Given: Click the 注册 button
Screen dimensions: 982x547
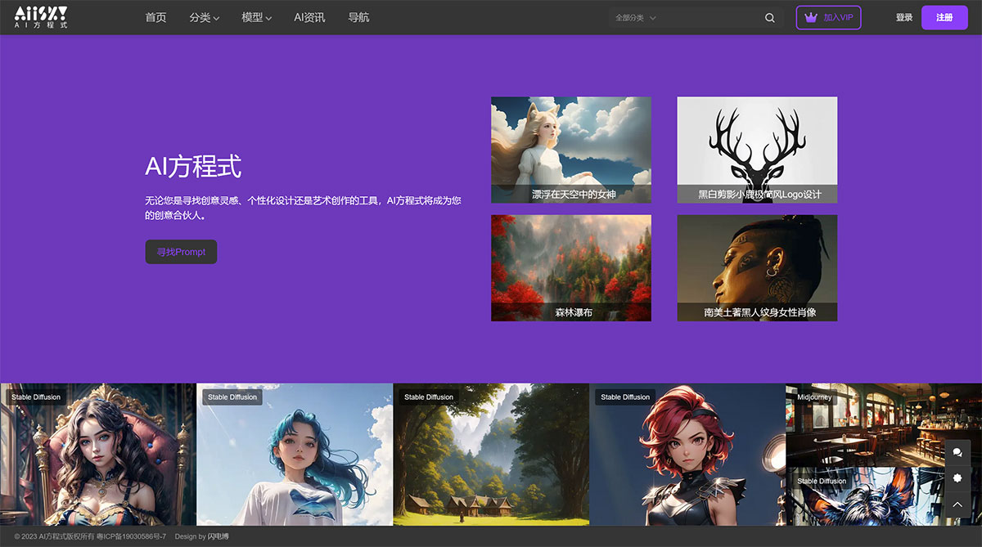Looking at the screenshot, I should click(944, 16).
